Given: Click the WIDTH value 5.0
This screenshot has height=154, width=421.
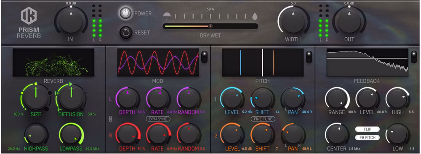Looking at the screenshot, I should pyautogui.click(x=293, y=3).
